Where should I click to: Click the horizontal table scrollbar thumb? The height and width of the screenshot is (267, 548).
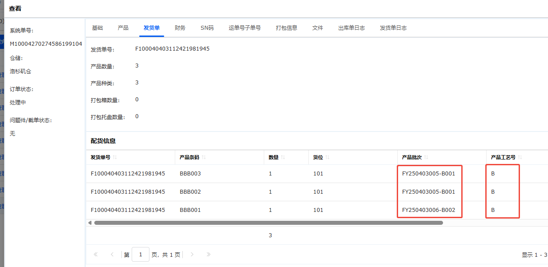[269, 223]
